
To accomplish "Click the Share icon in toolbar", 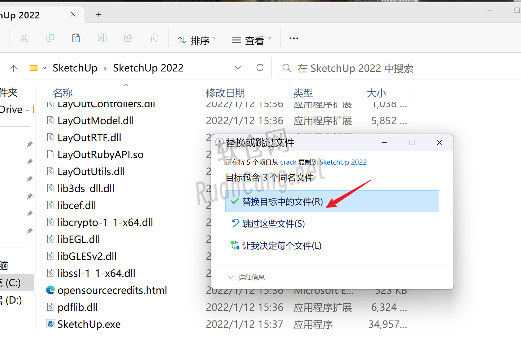I will (x=128, y=38).
